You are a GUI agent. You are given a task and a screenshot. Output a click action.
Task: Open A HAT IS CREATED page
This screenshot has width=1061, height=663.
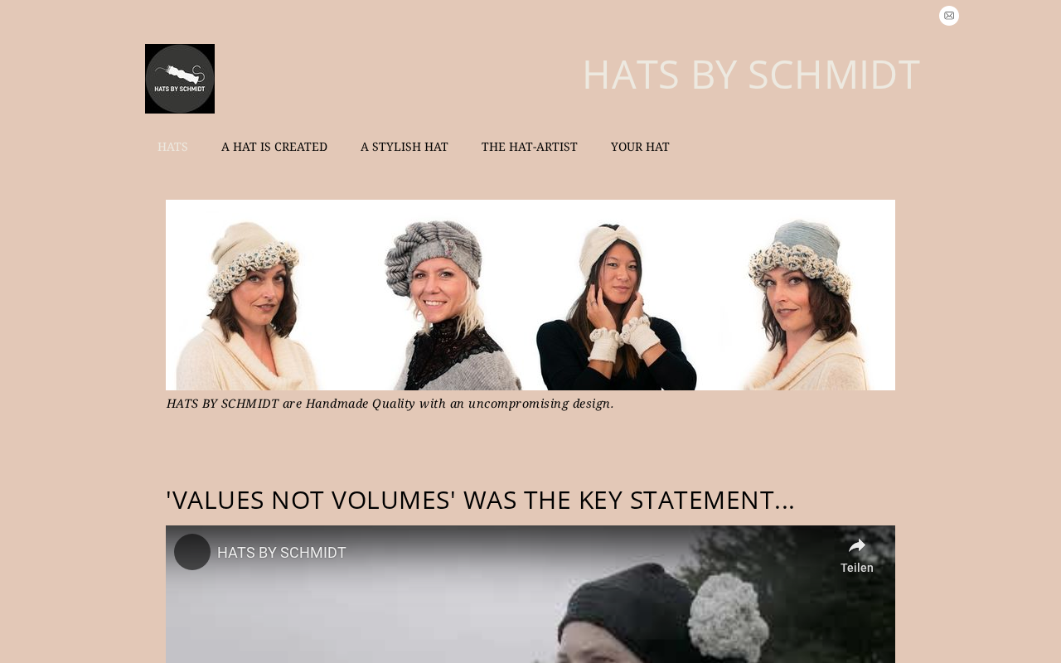coord(274,147)
